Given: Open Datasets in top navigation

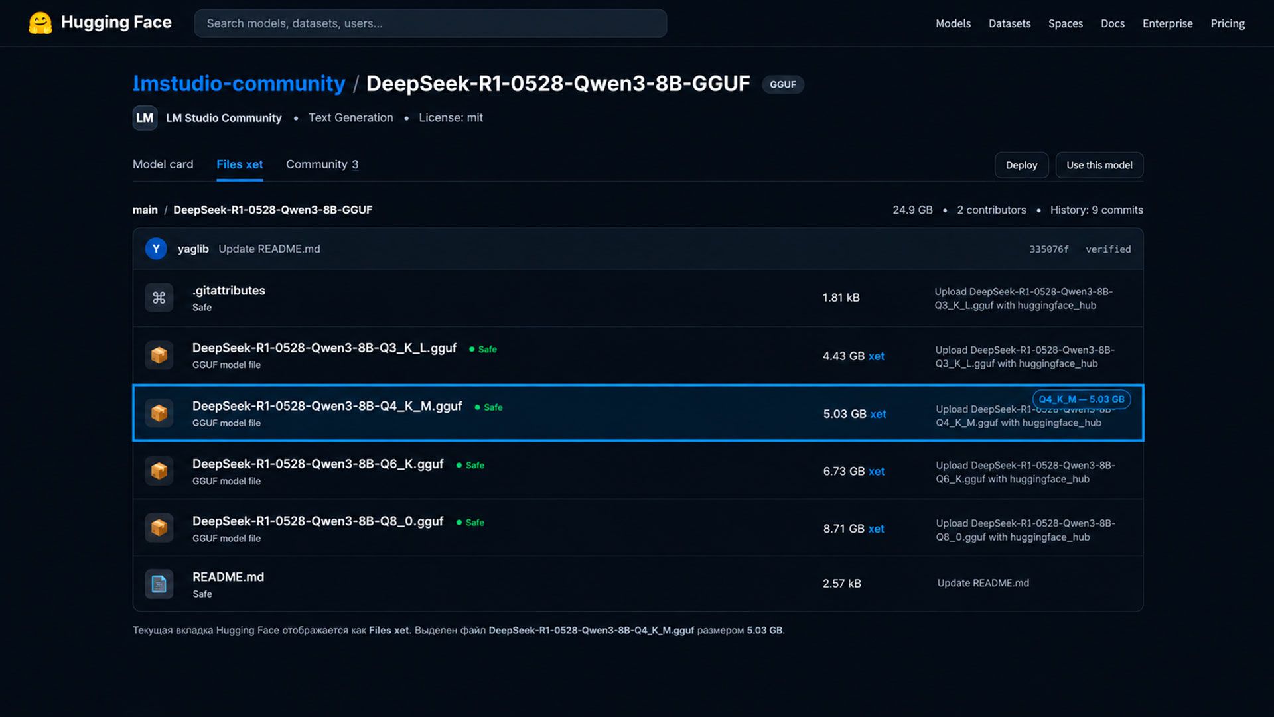Looking at the screenshot, I should (1009, 23).
